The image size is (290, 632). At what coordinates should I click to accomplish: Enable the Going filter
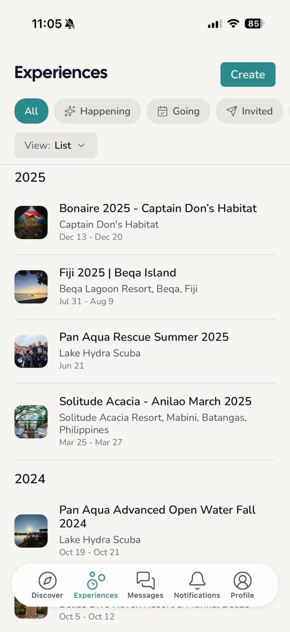pyautogui.click(x=178, y=111)
